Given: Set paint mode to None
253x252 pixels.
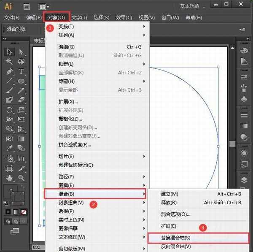Looking at the screenshot, I should [24, 211].
